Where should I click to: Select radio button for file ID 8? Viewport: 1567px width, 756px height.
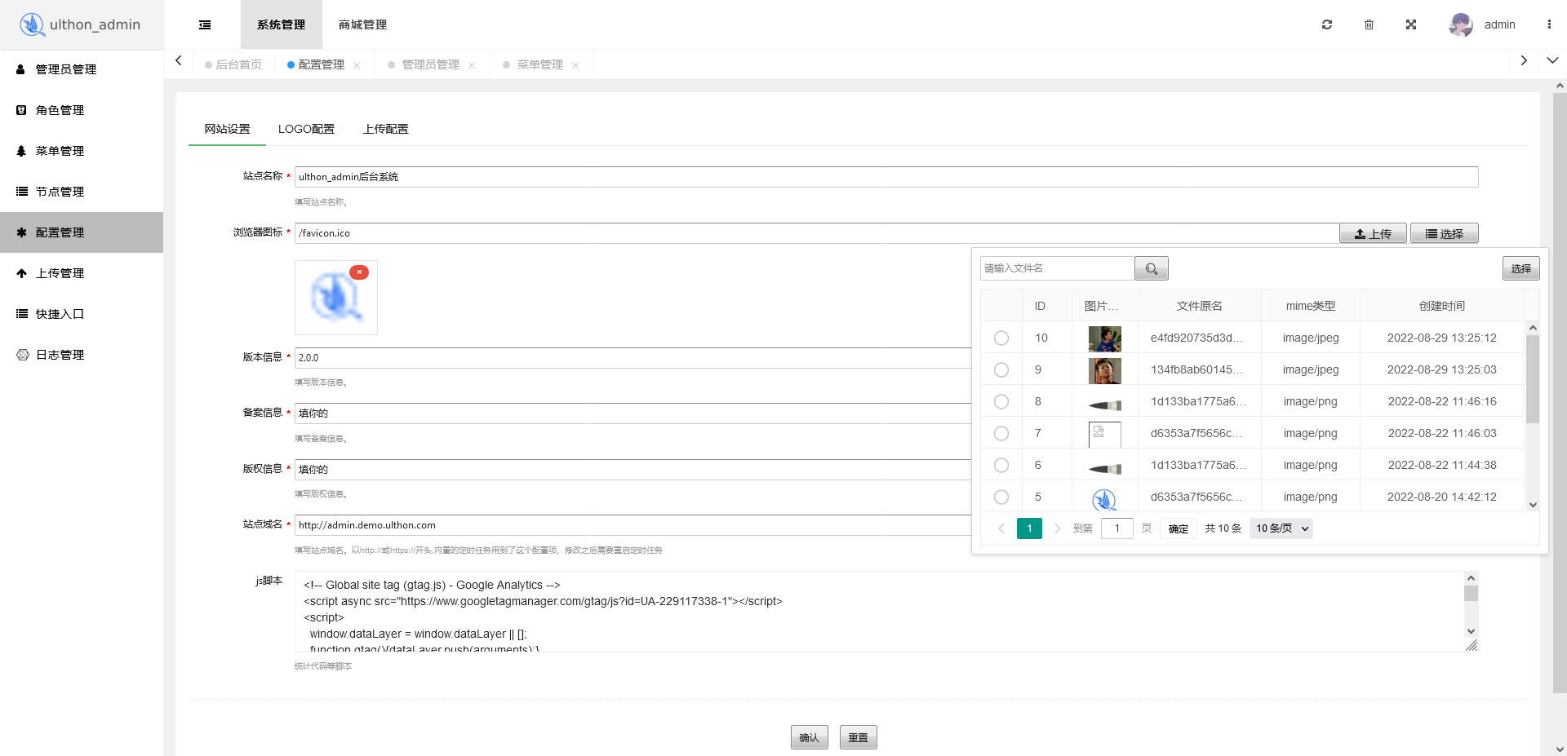click(x=1001, y=401)
